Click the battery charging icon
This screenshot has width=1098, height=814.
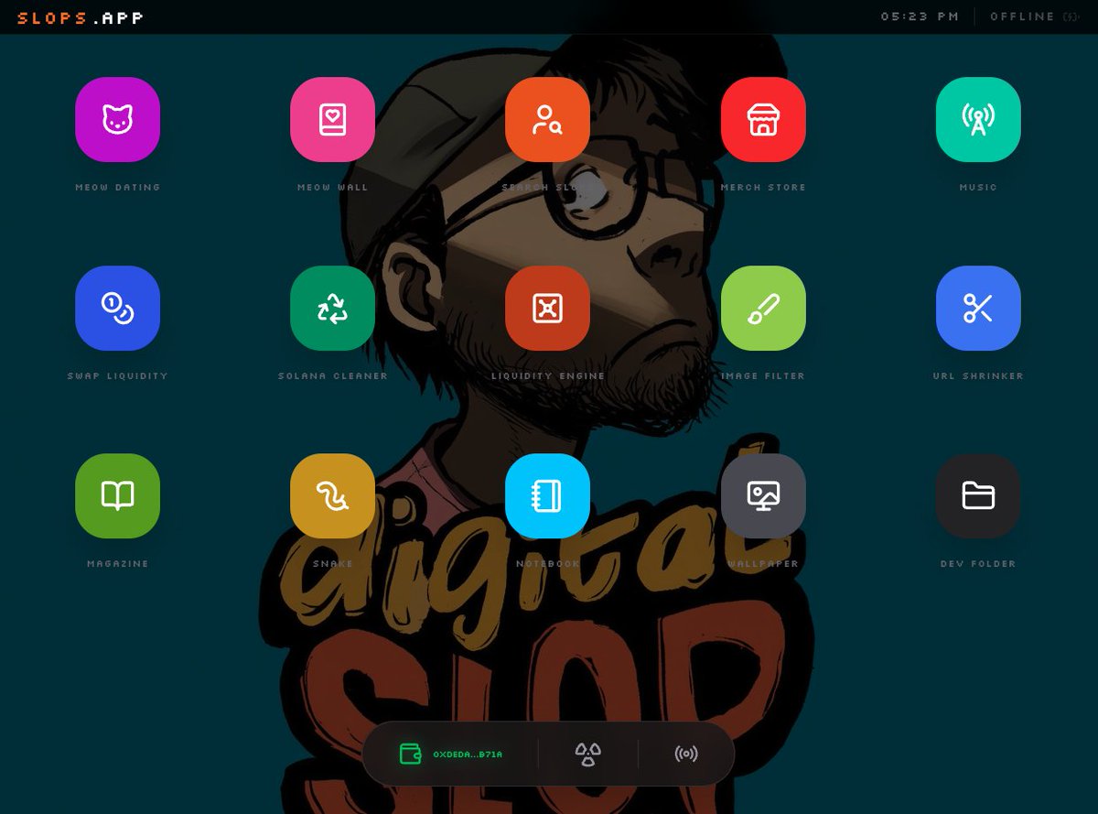click(x=1071, y=16)
